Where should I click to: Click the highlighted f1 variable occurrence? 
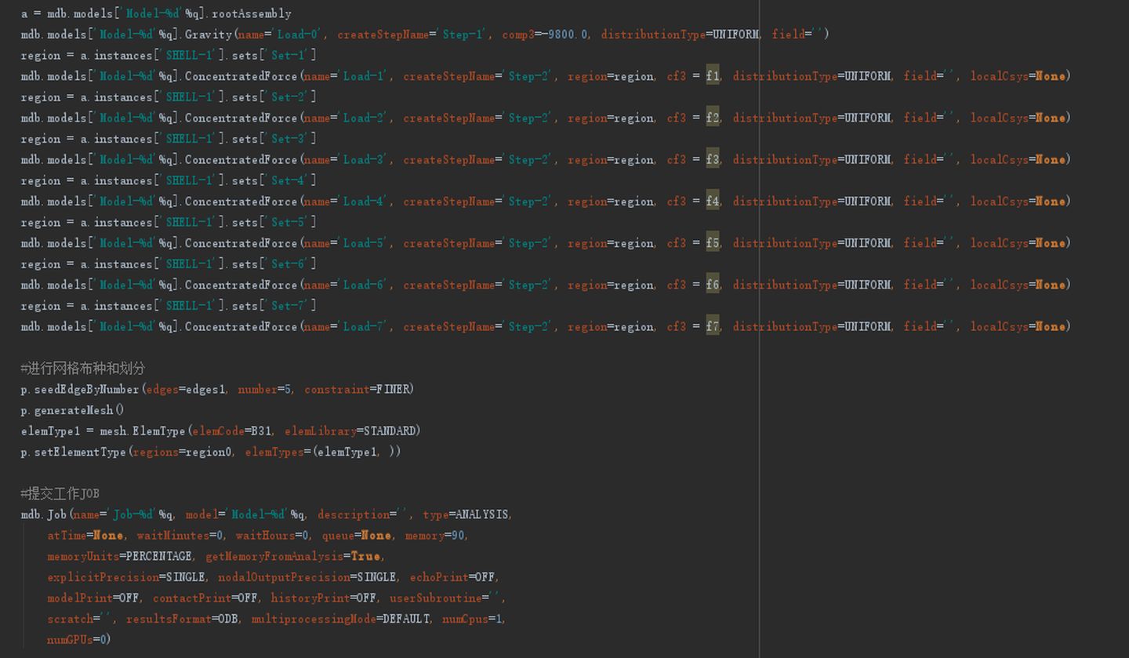[711, 76]
